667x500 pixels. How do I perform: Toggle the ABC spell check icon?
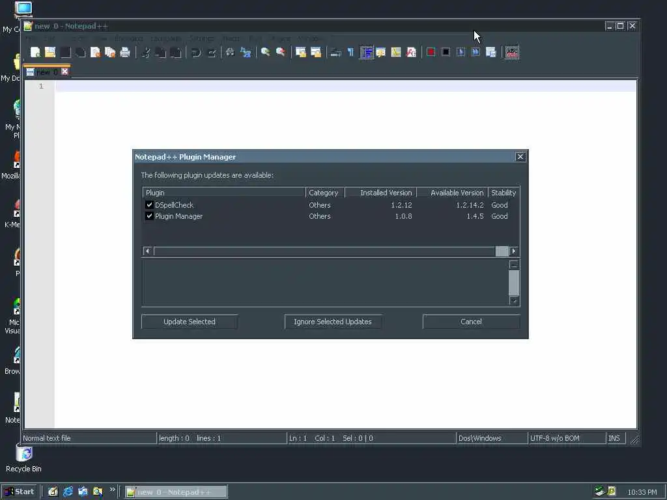pos(512,52)
